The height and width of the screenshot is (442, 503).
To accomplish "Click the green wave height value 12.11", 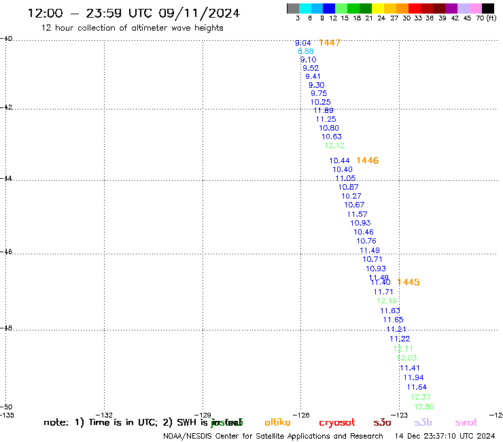I will (403, 349).
